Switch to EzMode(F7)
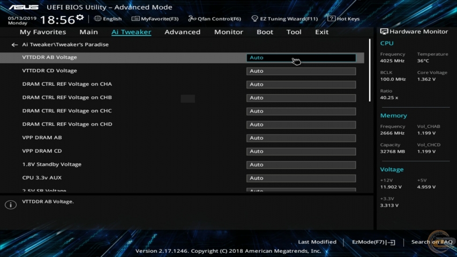The width and height of the screenshot is (457, 257). [x=373, y=242]
